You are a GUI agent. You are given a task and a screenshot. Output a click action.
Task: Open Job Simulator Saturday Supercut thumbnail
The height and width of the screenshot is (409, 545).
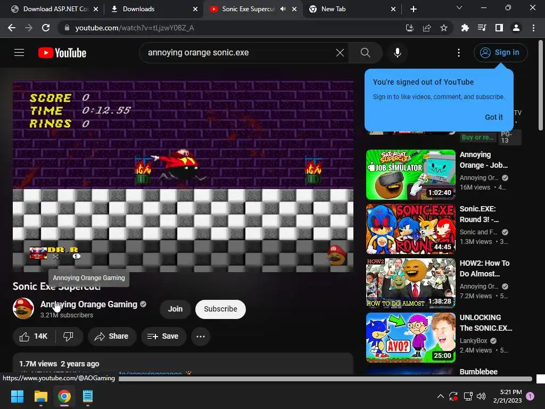click(x=410, y=175)
